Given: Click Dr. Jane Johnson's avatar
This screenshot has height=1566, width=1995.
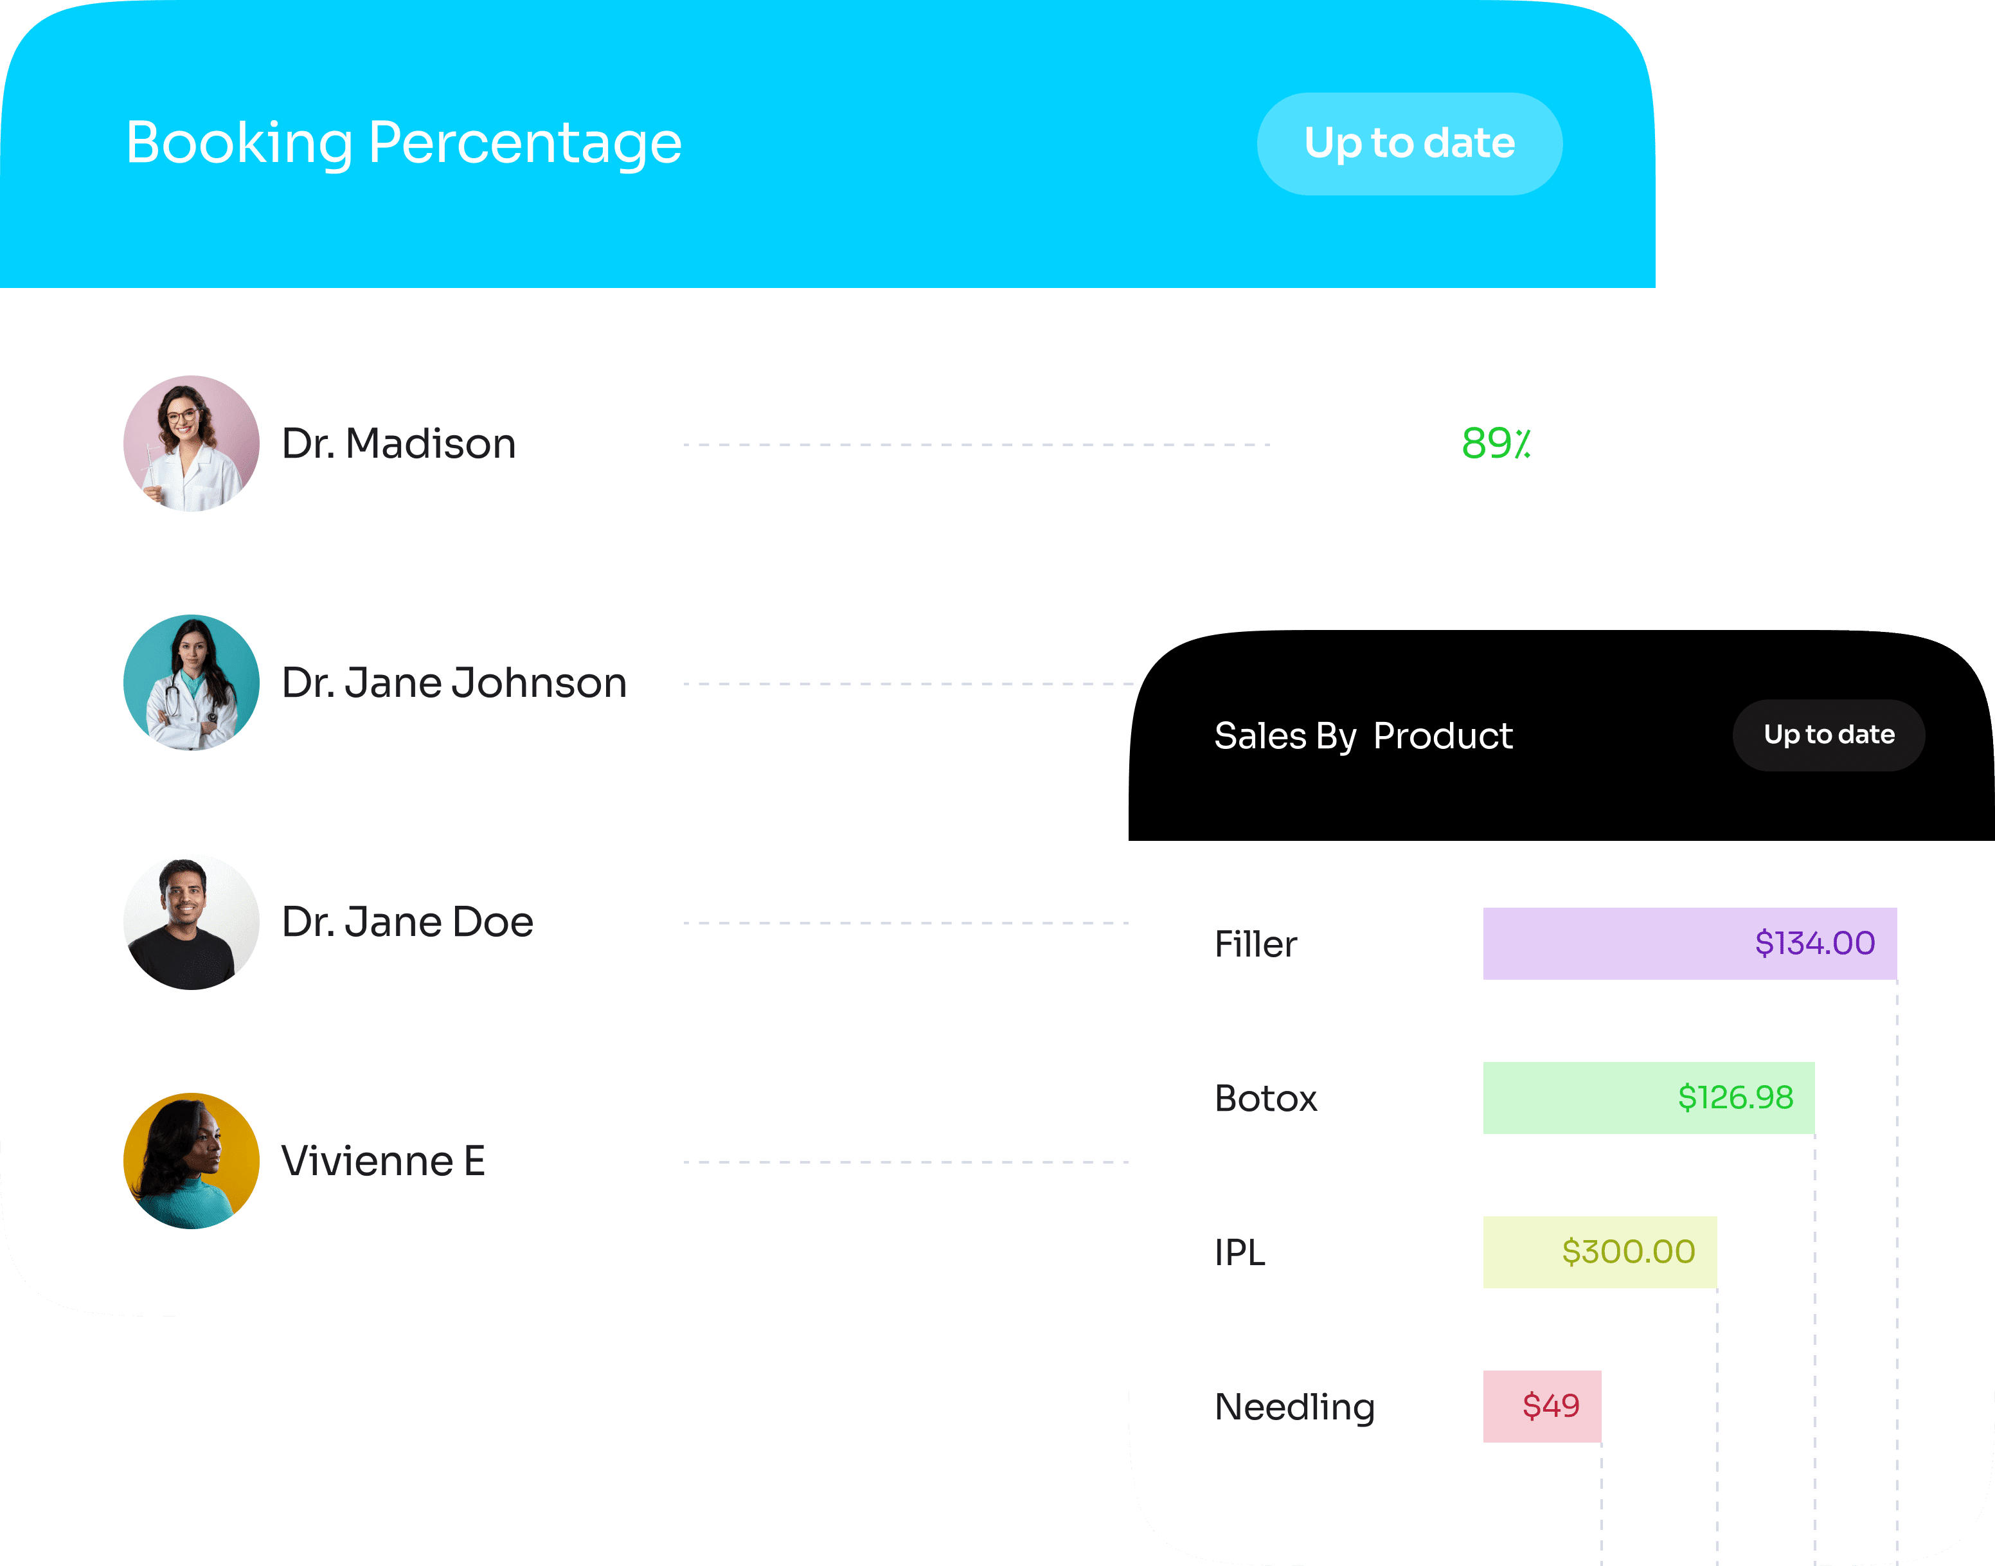Looking at the screenshot, I should point(192,682).
